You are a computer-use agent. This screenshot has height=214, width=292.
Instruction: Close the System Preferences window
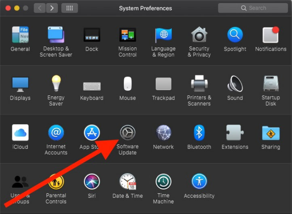(8, 8)
